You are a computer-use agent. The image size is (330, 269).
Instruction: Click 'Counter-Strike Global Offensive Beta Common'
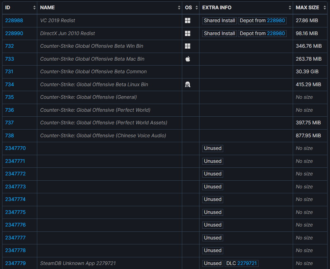(x=93, y=72)
